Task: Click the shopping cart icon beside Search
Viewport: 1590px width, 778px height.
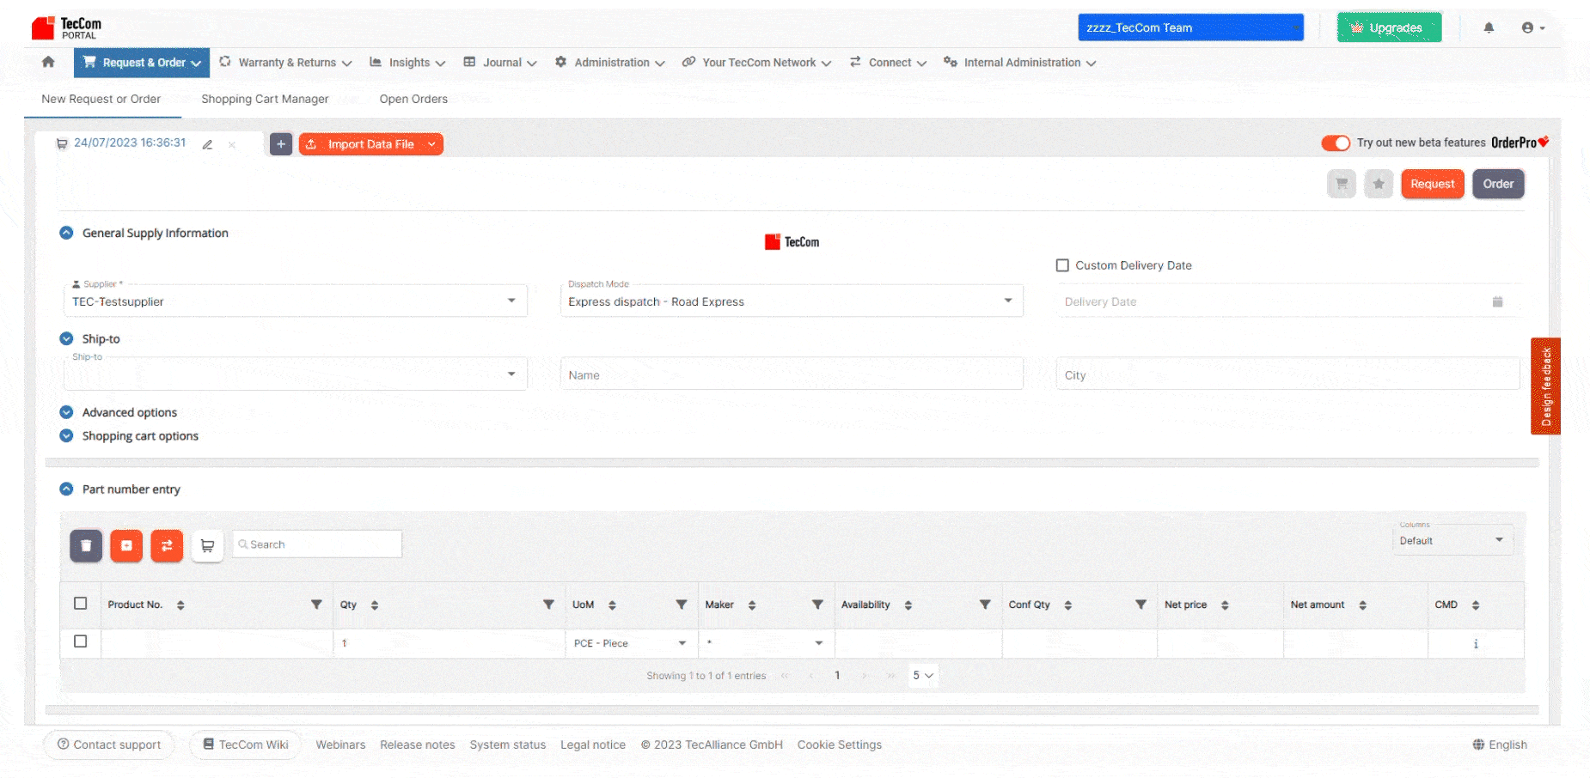Action: (x=207, y=545)
